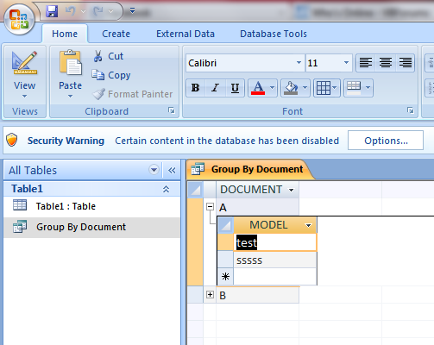The height and width of the screenshot is (345, 434).
Task: Click the new record asterisk row selector
Action: click(x=225, y=277)
